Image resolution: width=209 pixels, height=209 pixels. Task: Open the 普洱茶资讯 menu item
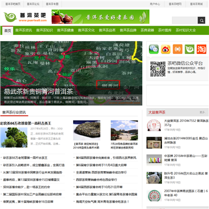tap(24, 30)
